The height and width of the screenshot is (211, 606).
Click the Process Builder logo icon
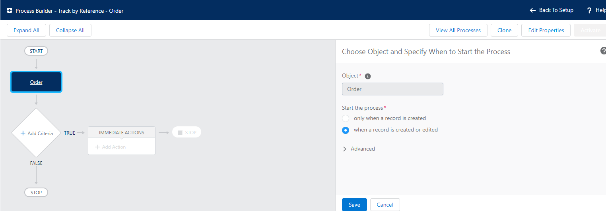point(10,11)
